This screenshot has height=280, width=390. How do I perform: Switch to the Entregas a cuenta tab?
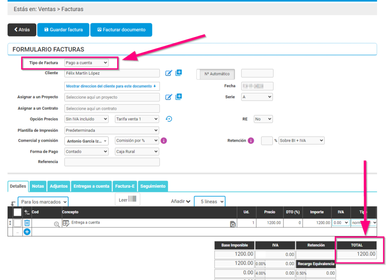click(x=91, y=186)
